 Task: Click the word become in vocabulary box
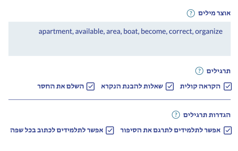(154, 31)
